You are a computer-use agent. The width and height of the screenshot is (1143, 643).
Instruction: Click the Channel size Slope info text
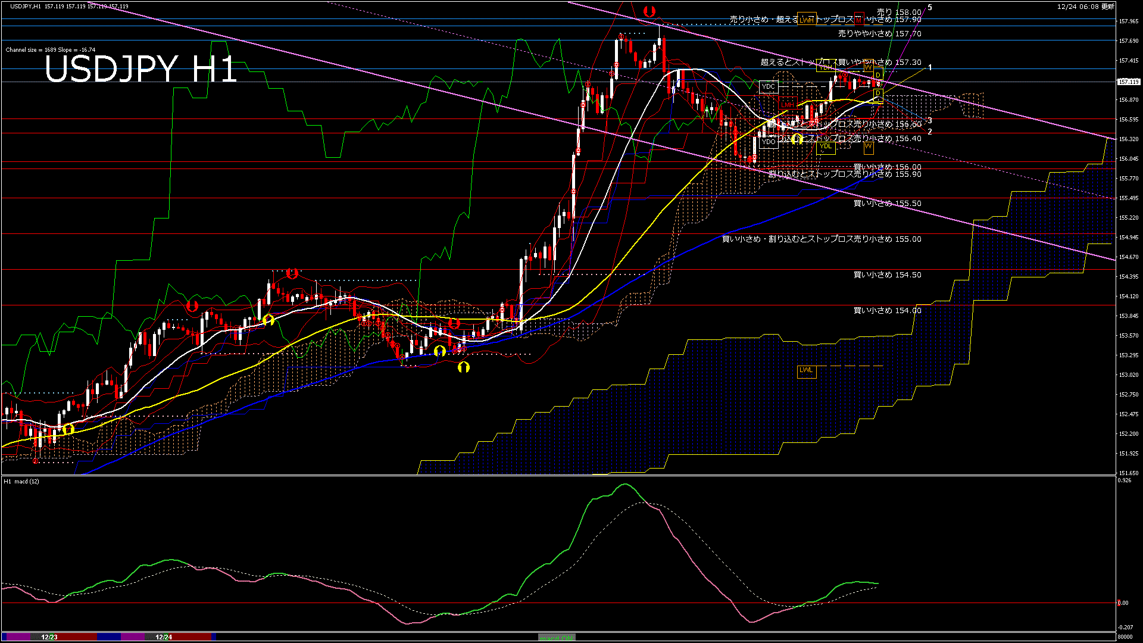click(x=51, y=50)
